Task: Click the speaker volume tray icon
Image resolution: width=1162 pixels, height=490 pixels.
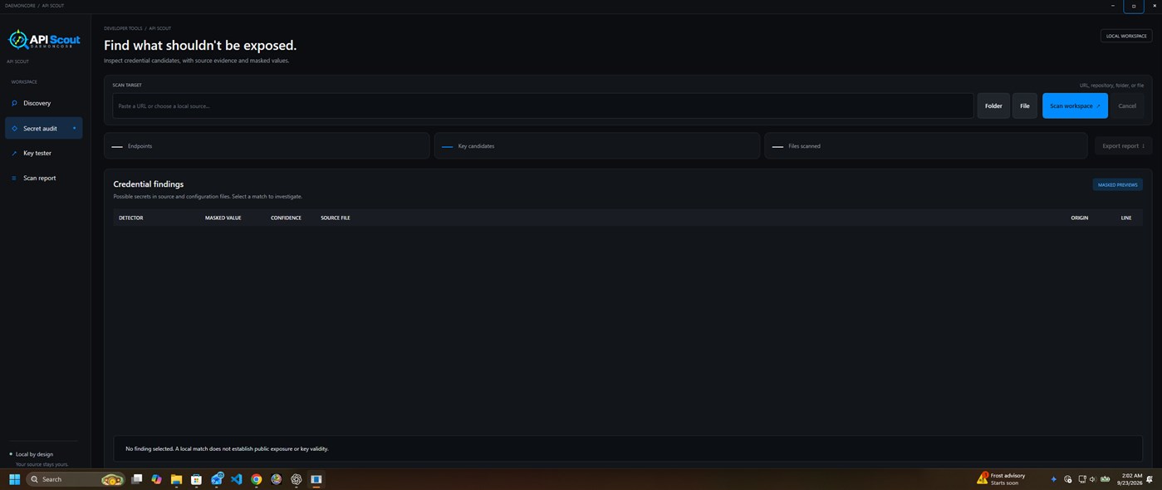Action: 1093,479
